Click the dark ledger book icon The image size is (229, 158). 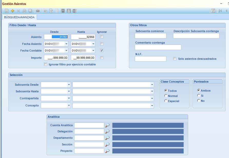click(x=63, y=11)
